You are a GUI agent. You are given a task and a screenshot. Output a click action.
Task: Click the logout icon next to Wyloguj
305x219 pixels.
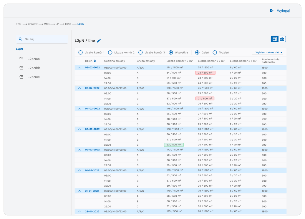[271, 11]
